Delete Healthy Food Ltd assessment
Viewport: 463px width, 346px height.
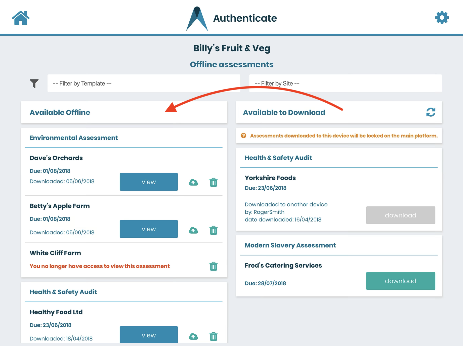click(213, 336)
